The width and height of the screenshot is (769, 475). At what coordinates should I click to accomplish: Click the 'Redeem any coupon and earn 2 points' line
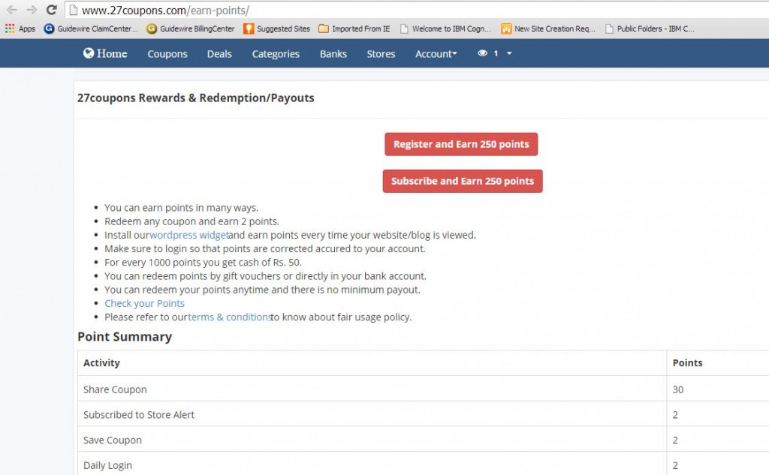(191, 221)
